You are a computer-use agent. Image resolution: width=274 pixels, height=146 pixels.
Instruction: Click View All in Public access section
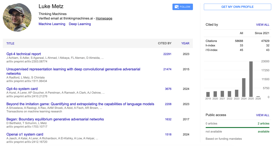click(263, 115)
